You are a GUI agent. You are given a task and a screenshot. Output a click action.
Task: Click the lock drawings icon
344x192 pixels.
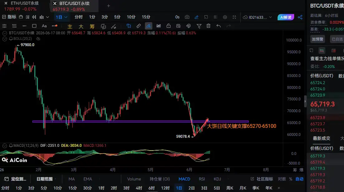[169, 26]
